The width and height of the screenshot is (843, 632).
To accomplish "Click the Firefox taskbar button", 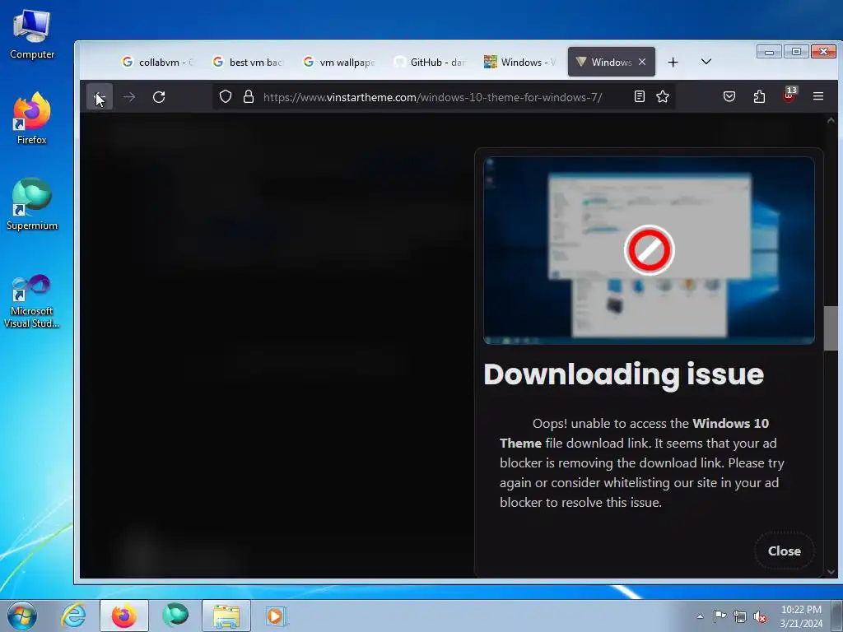I will [x=124, y=616].
